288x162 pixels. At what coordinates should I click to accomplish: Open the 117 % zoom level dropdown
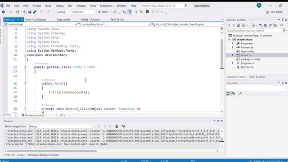tap(10, 115)
